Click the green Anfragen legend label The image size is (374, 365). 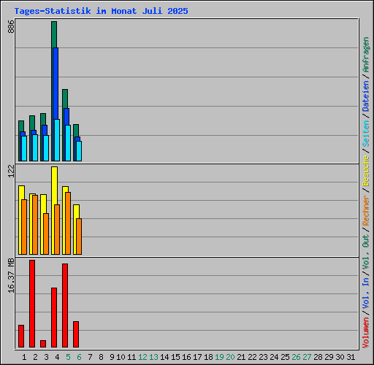366,55
